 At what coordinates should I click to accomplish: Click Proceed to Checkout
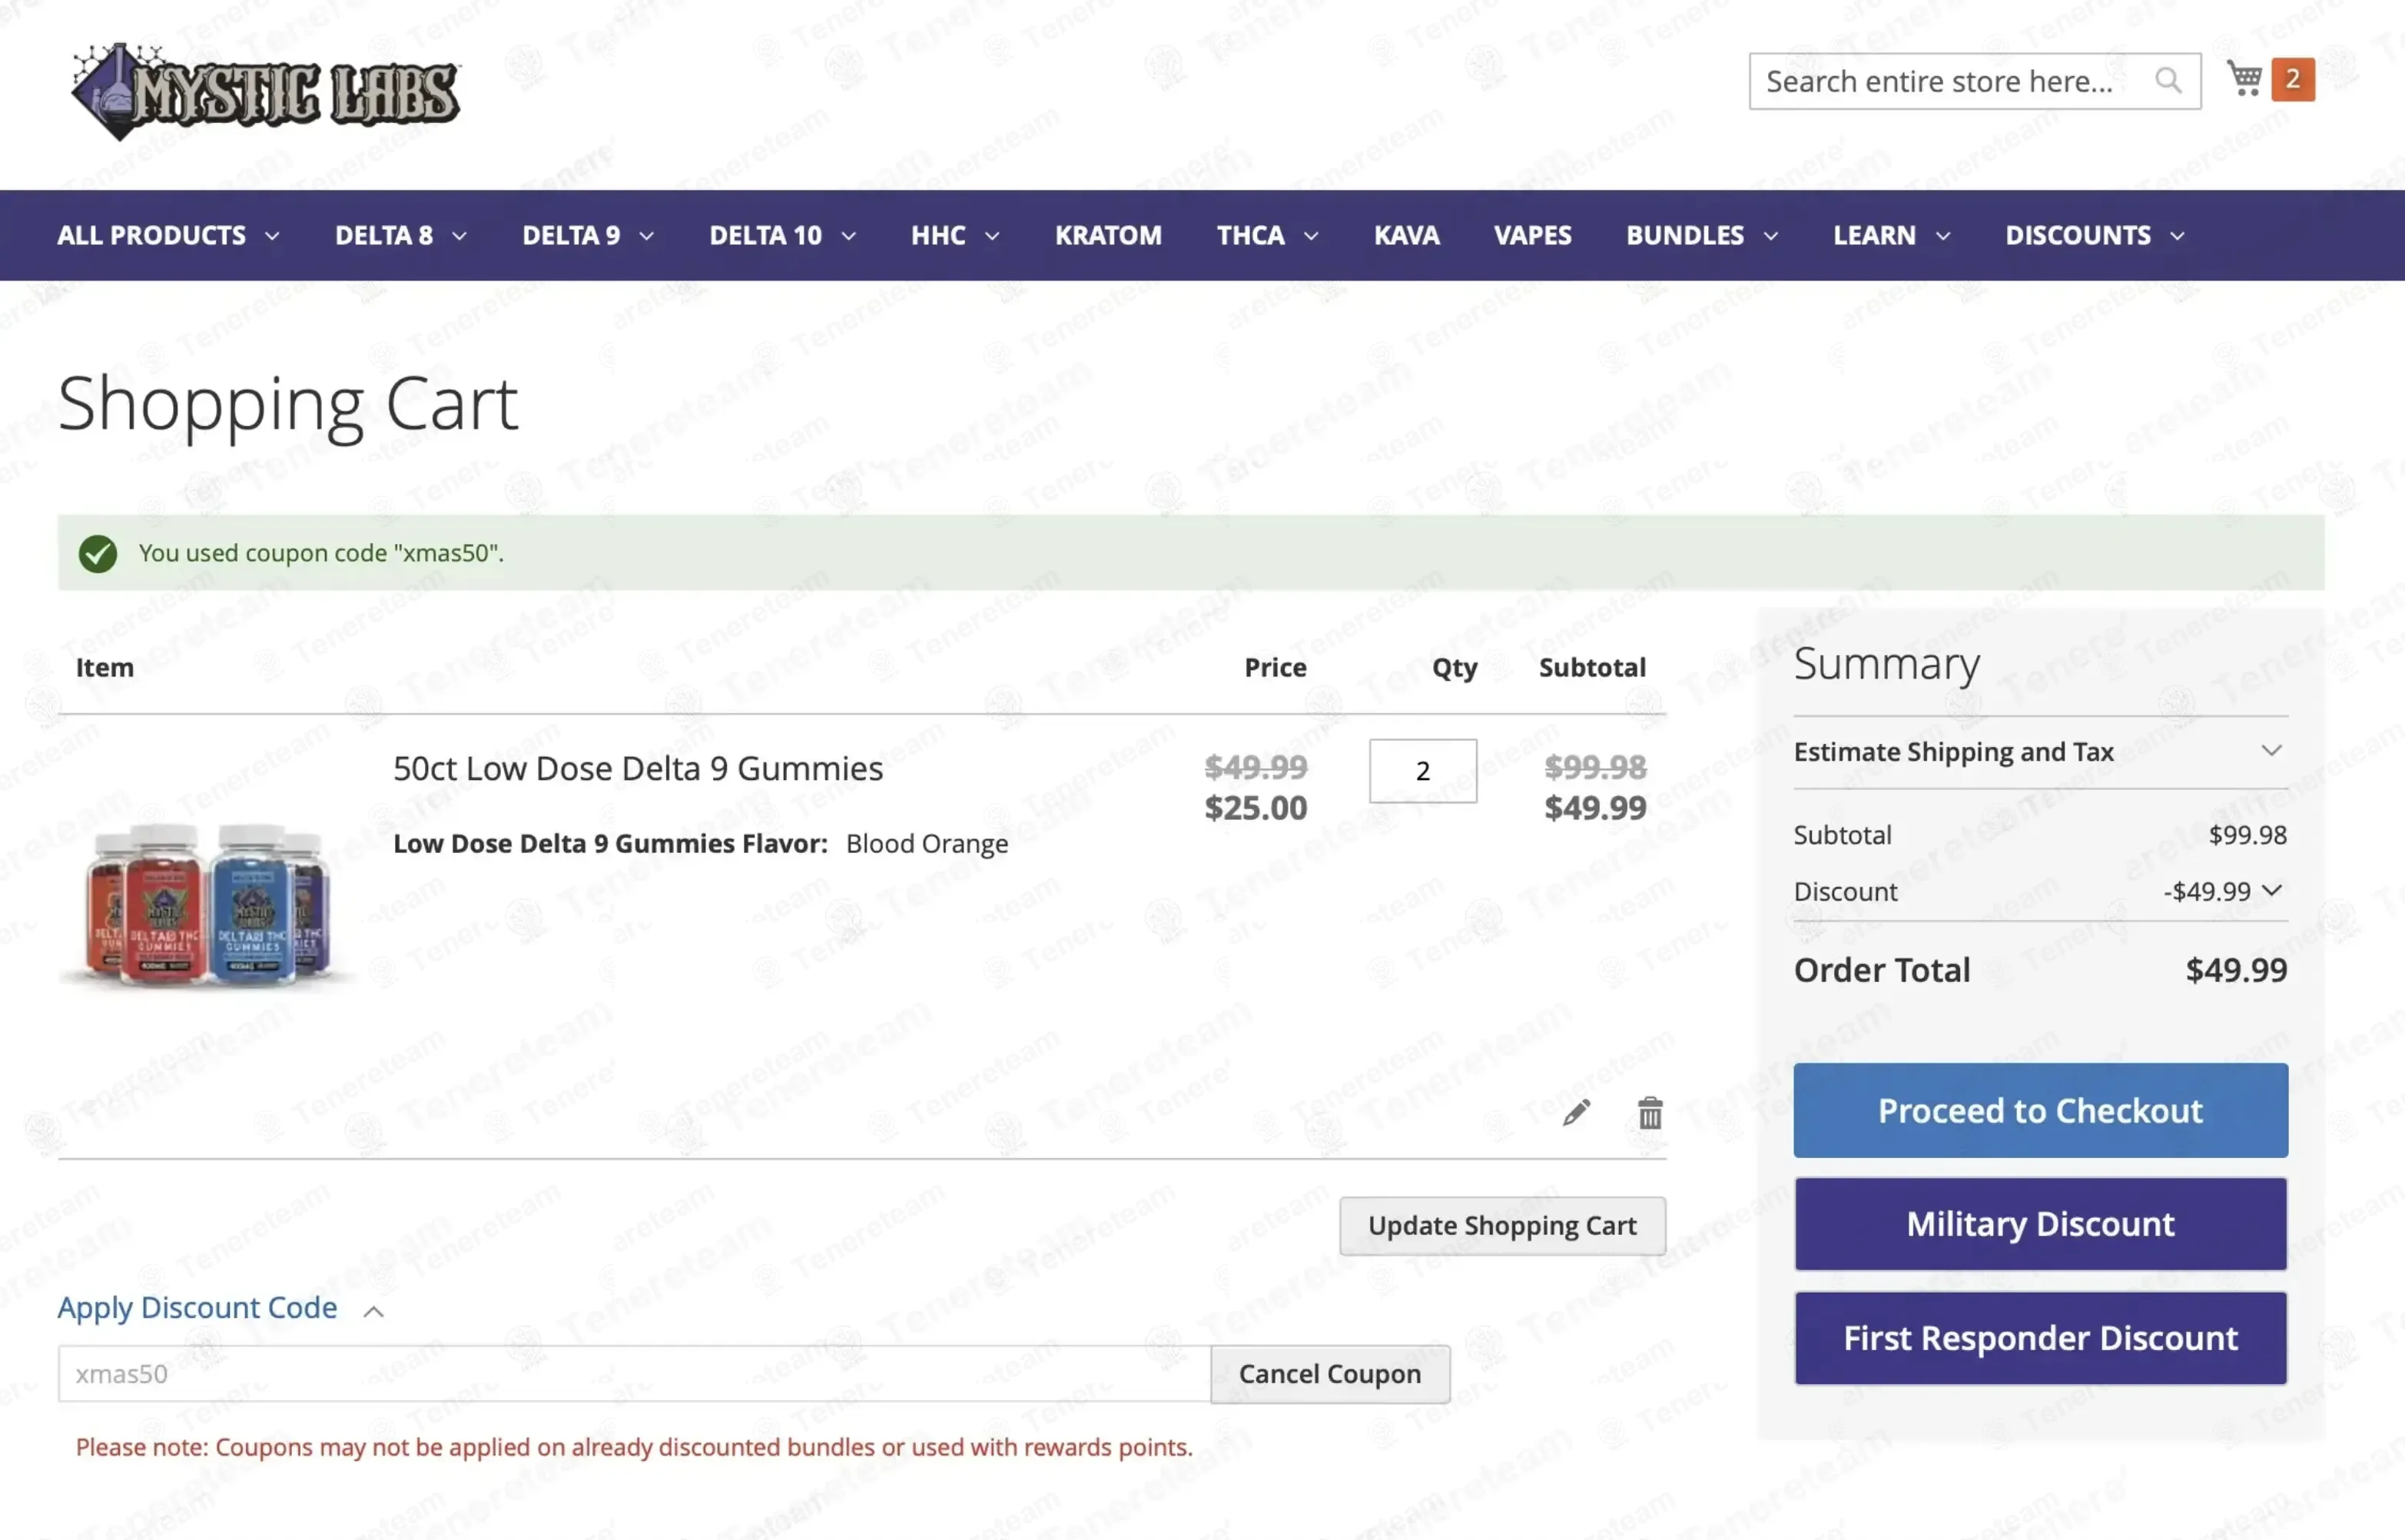click(2040, 1110)
